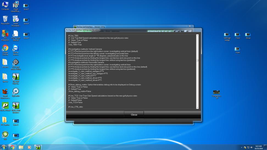Open the Issue 1 desktop file
Image resolution: width=267 pixels, height=150 pixels.
16,122
